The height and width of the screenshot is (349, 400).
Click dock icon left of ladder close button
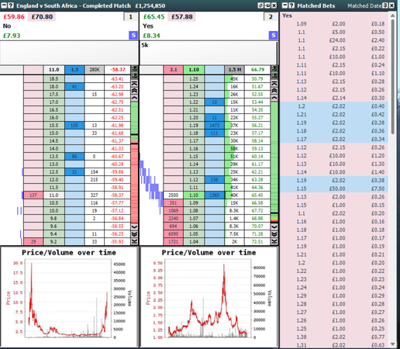267,5
